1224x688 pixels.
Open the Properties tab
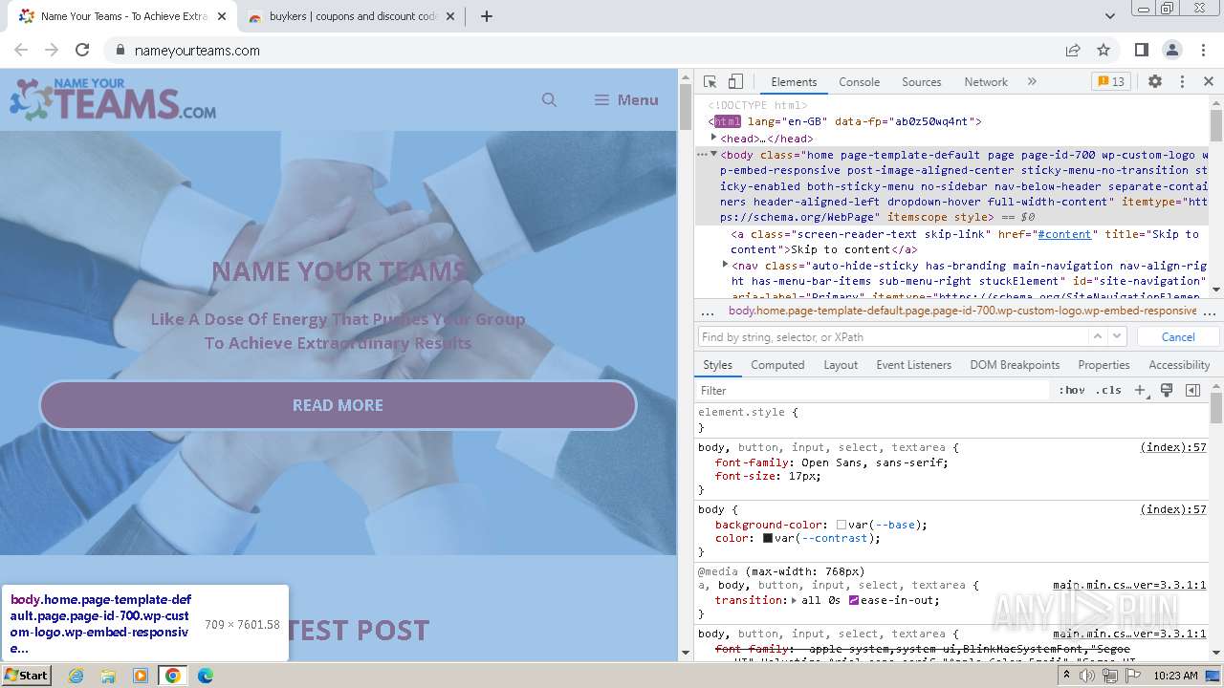(1104, 365)
